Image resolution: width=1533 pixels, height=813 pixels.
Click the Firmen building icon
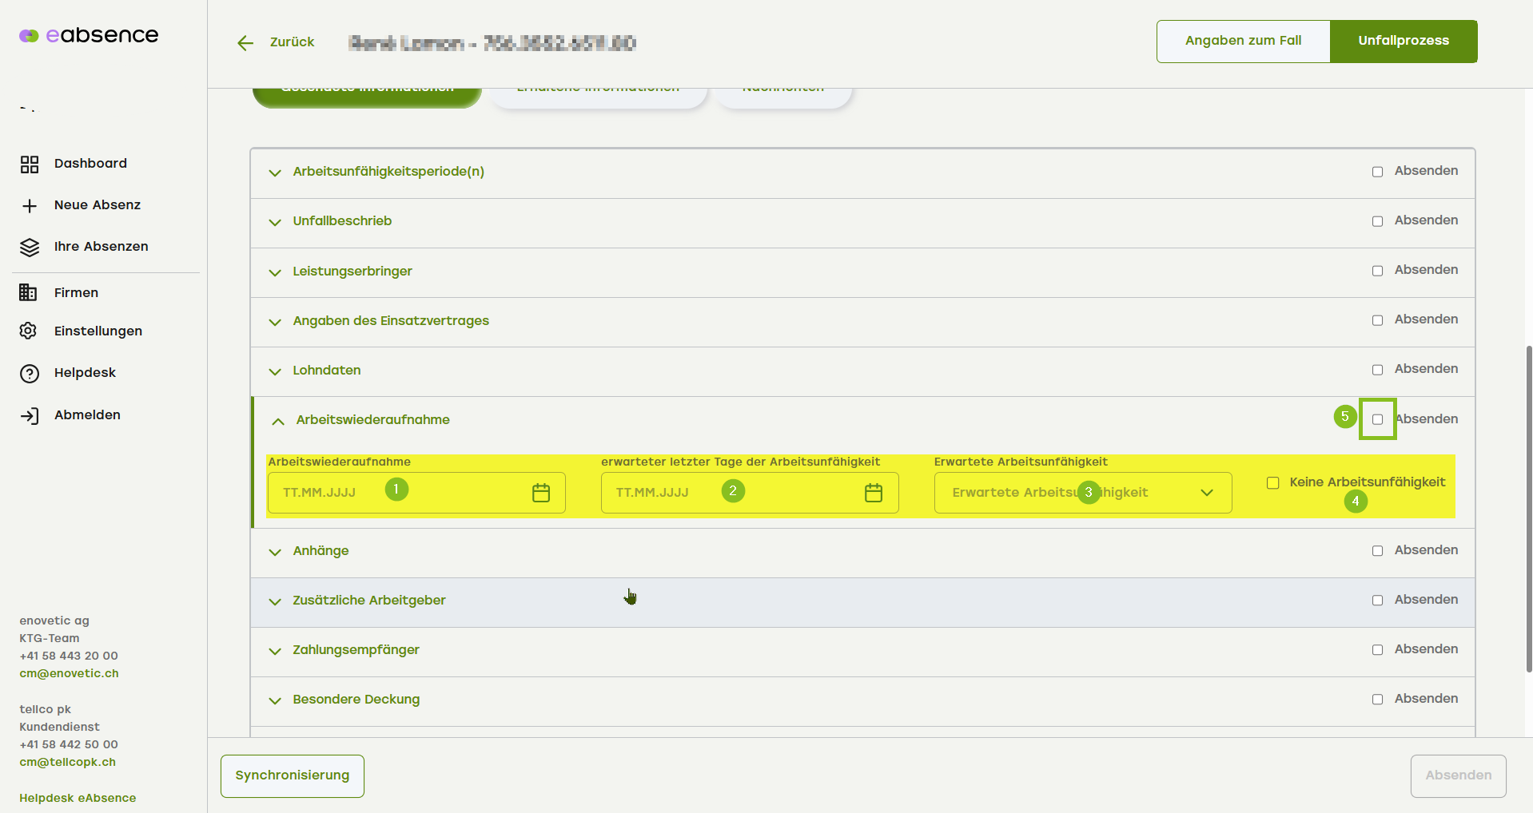tap(28, 293)
